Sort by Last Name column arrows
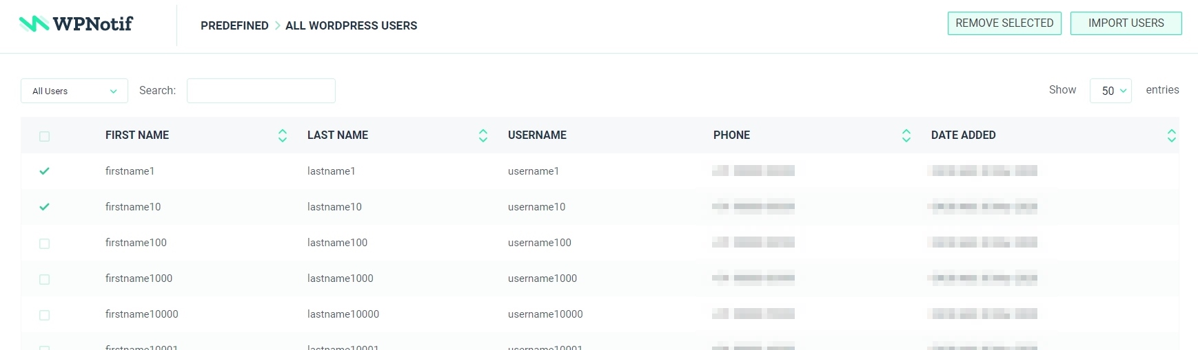1198x350 pixels. 483,135
